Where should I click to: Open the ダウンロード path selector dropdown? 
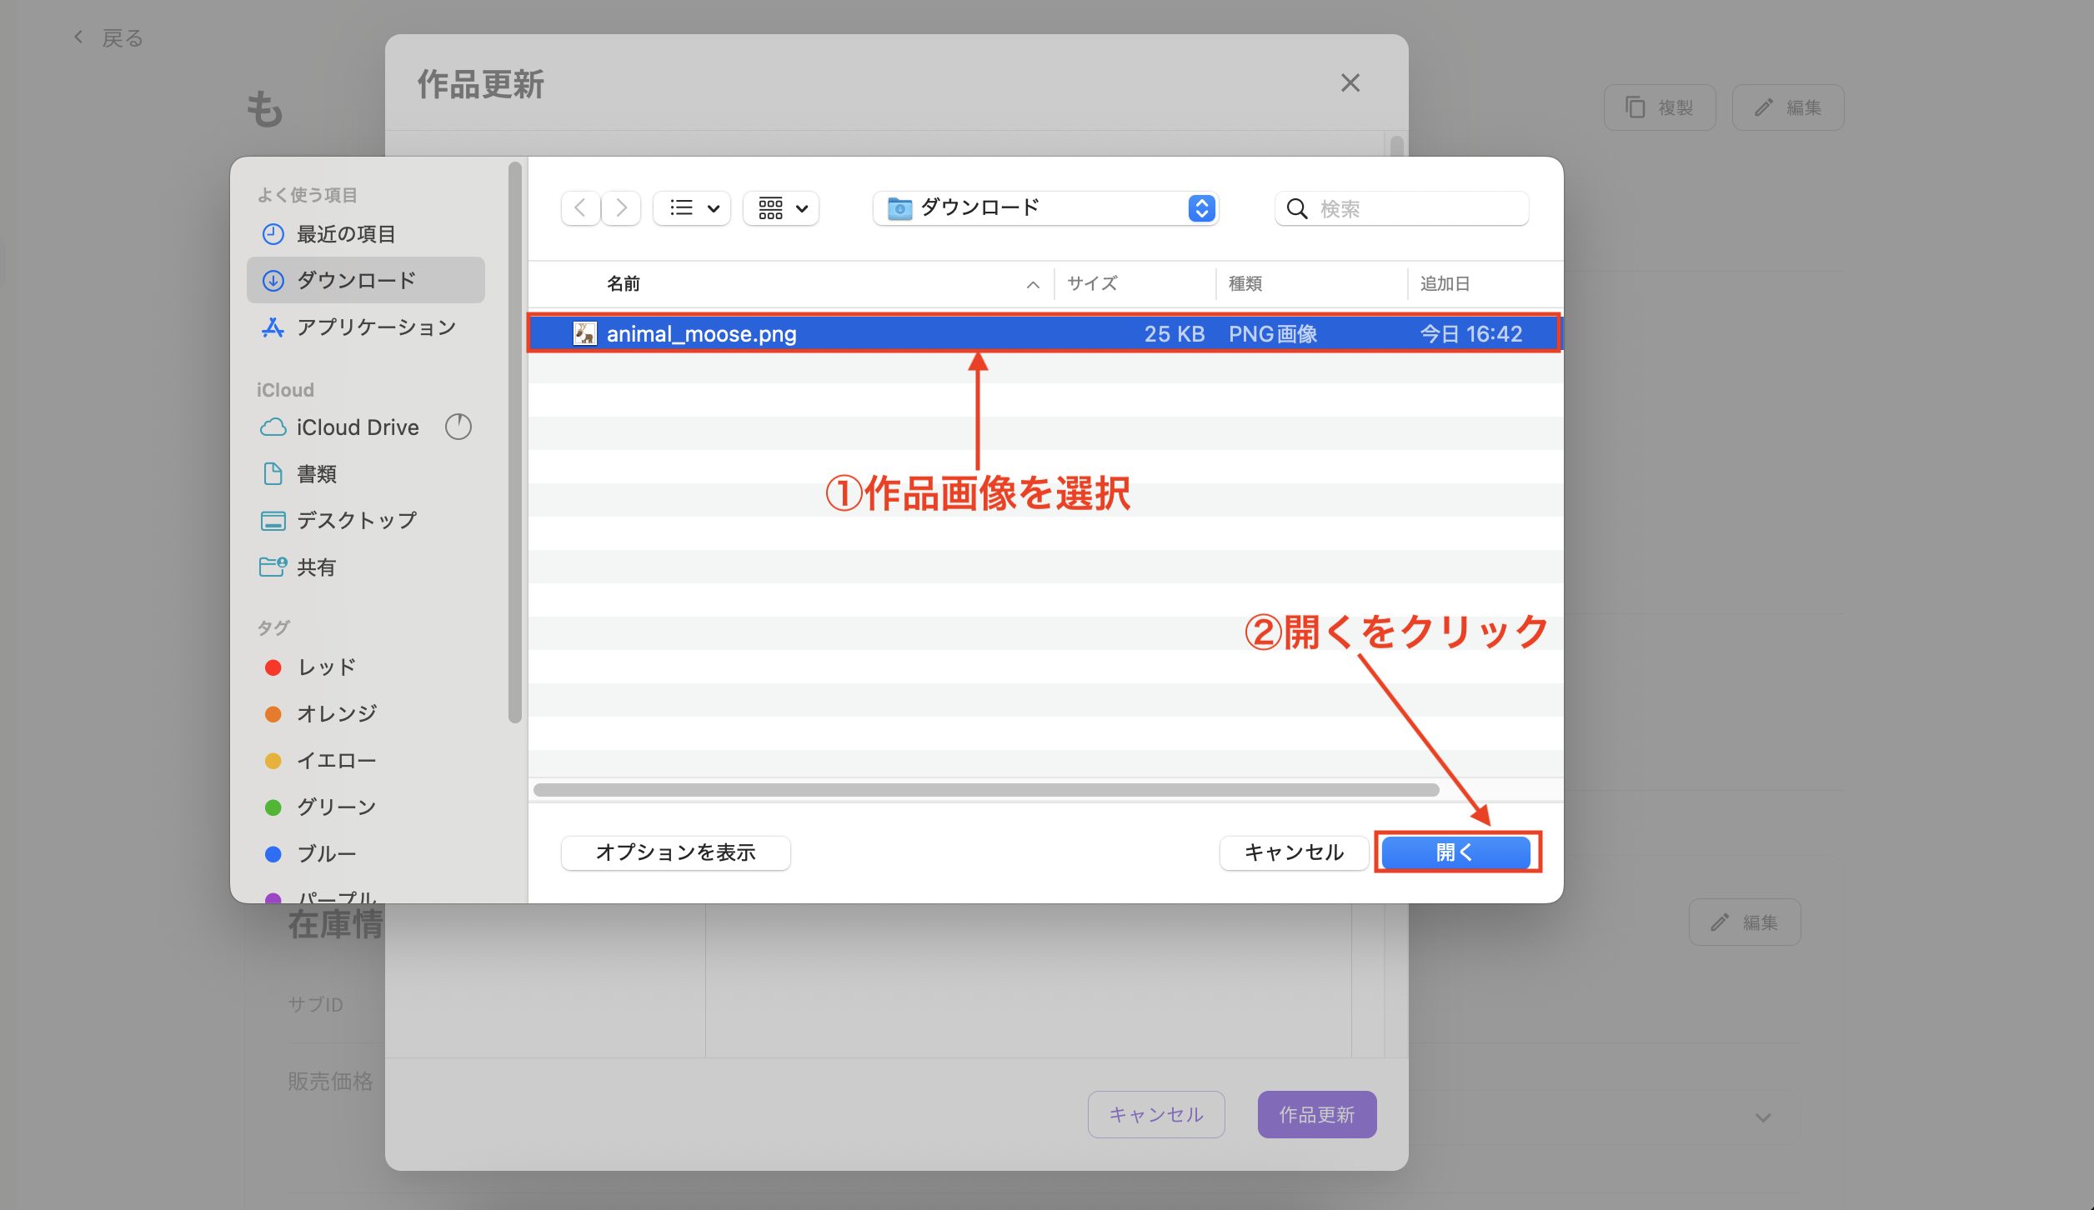pyautogui.click(x=1044, y=208)
